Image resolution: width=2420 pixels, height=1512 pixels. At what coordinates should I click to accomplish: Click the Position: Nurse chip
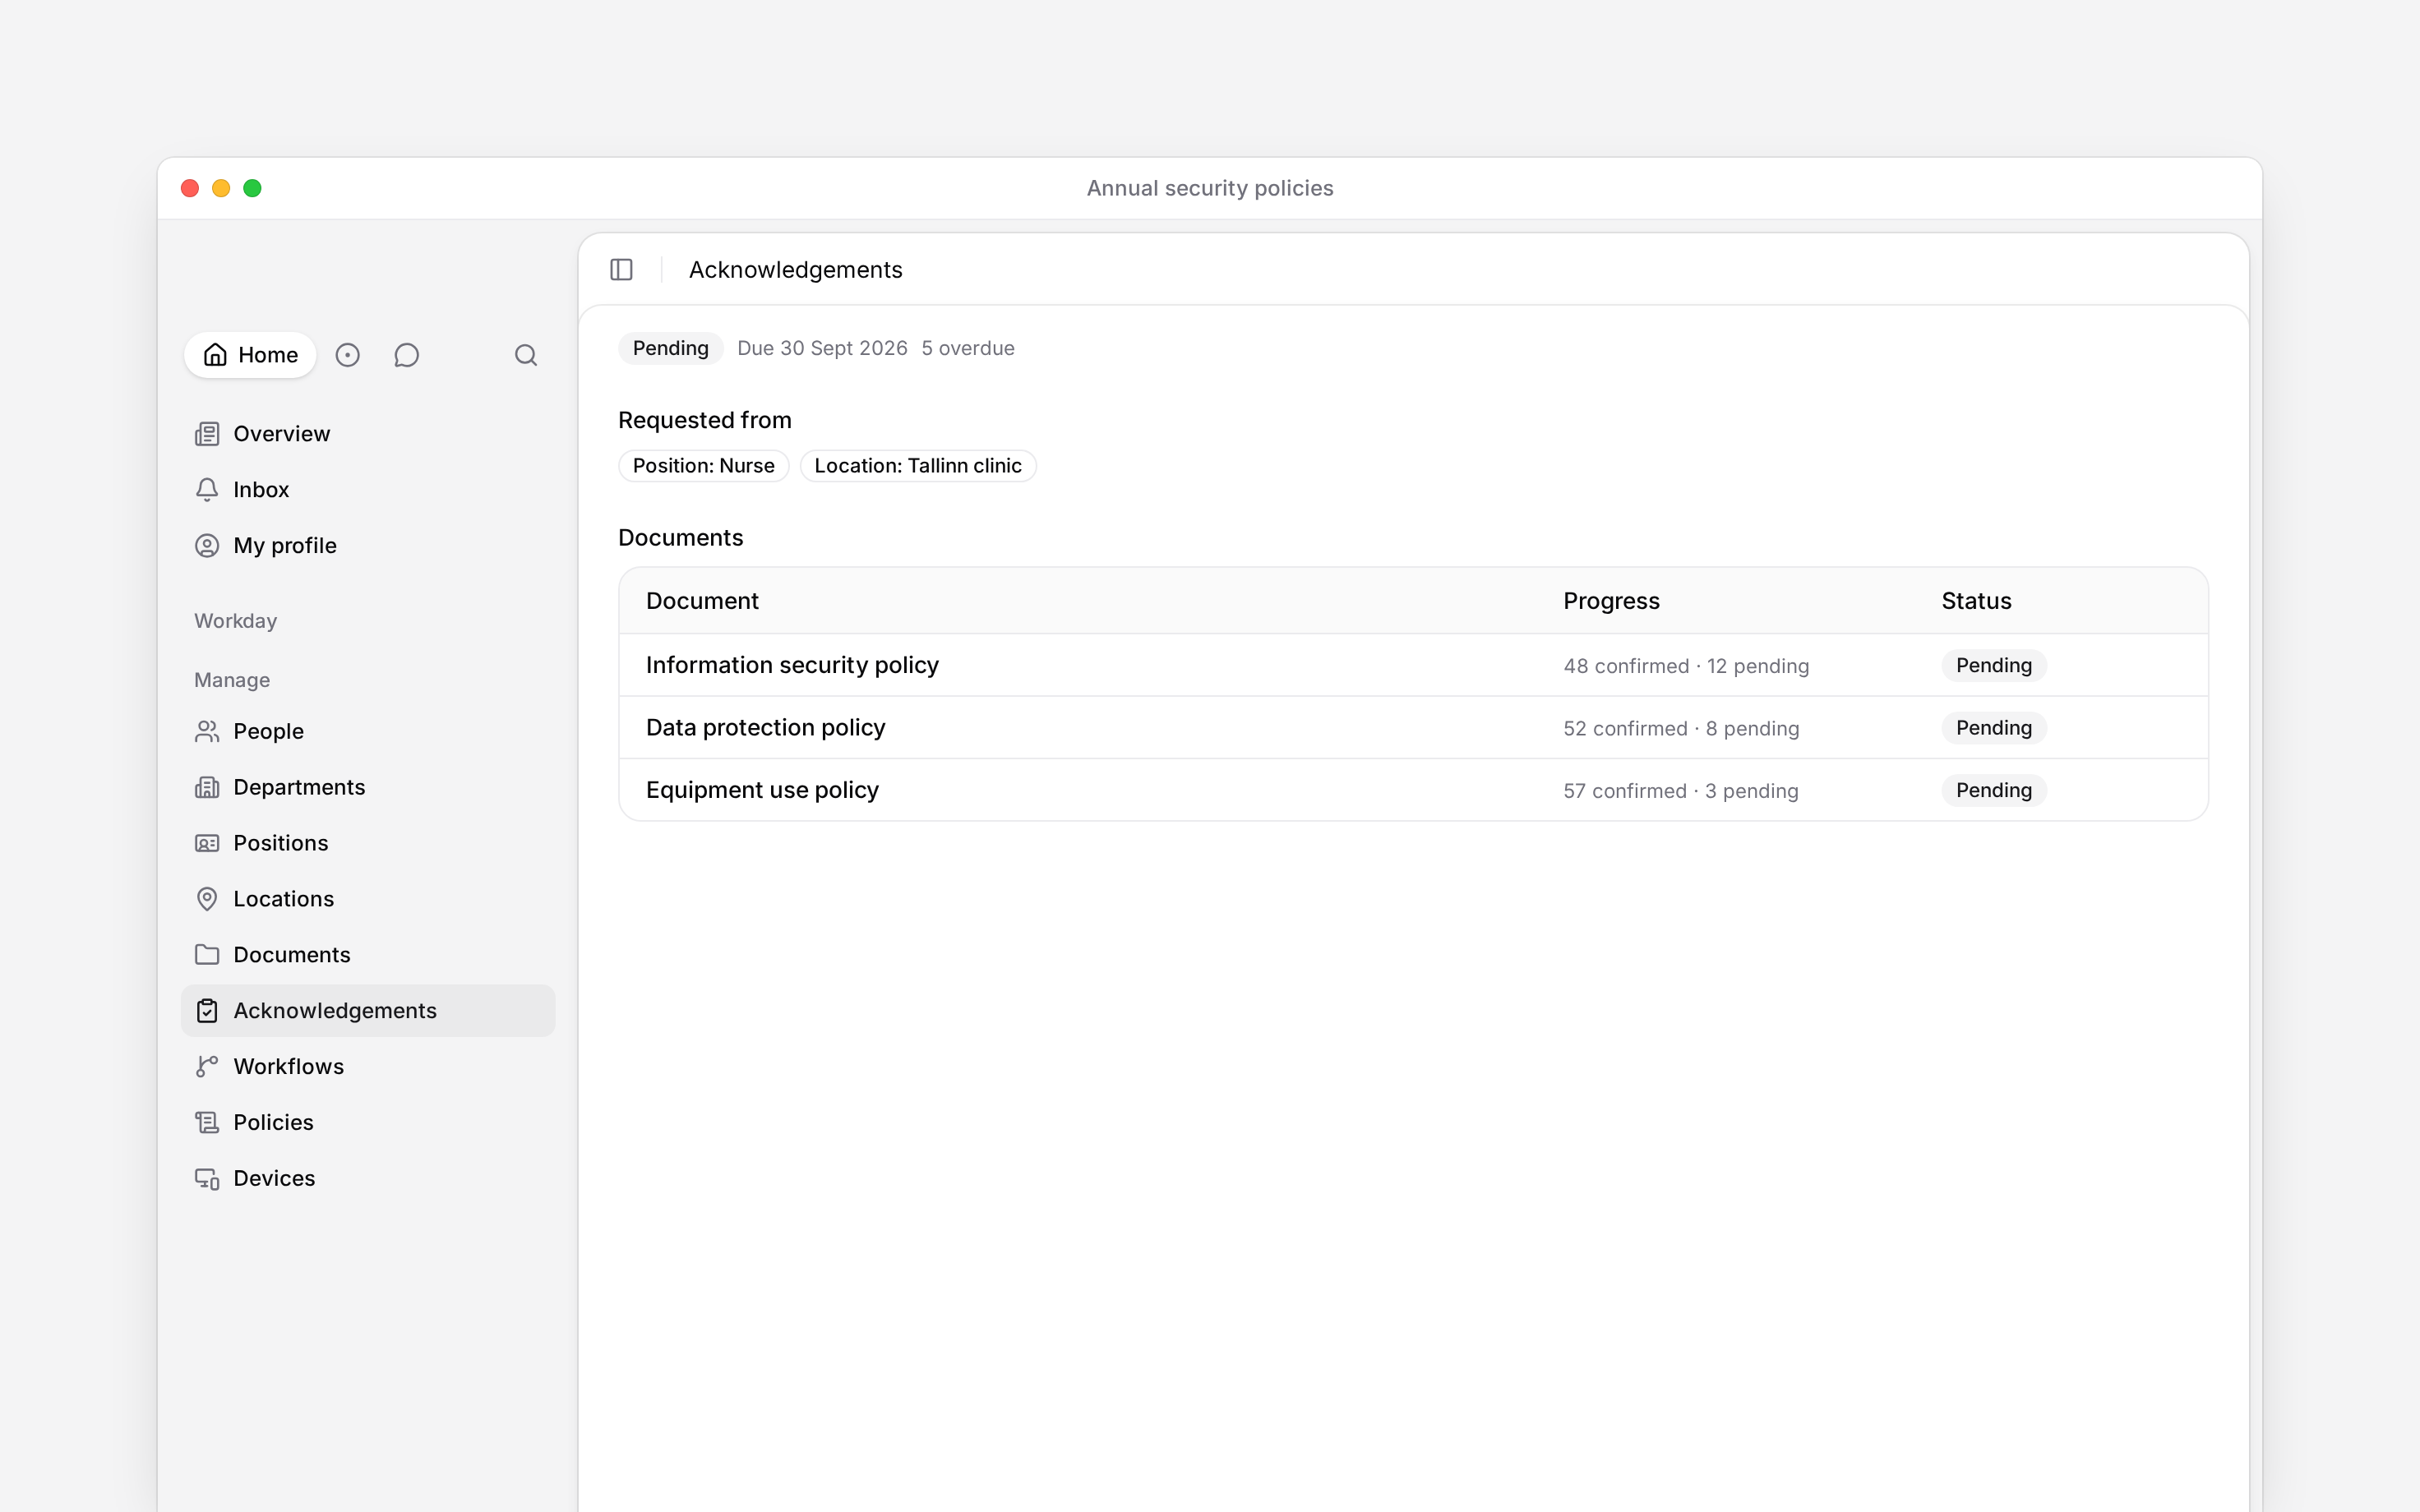click(704, 466)
